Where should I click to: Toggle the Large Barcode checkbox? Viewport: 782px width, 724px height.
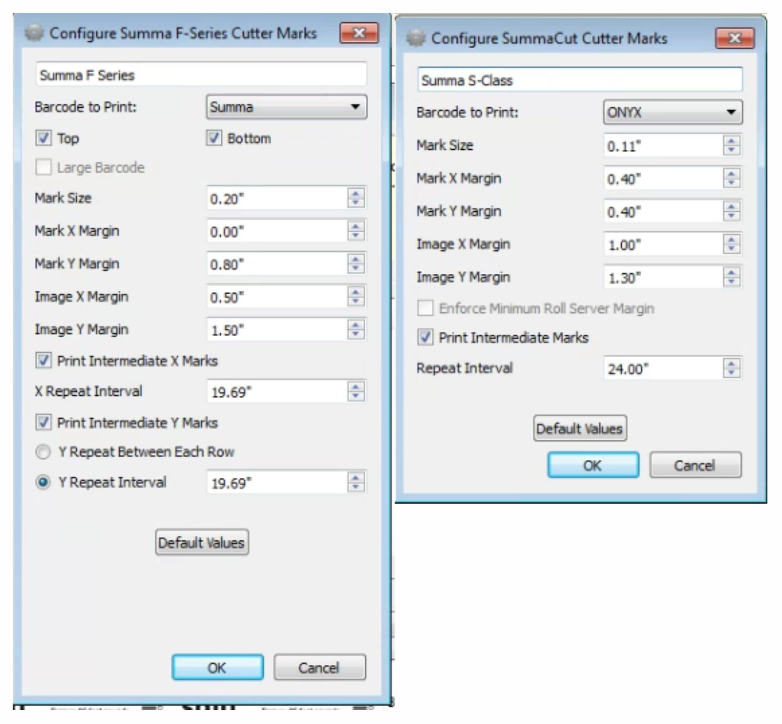point(44,167)
